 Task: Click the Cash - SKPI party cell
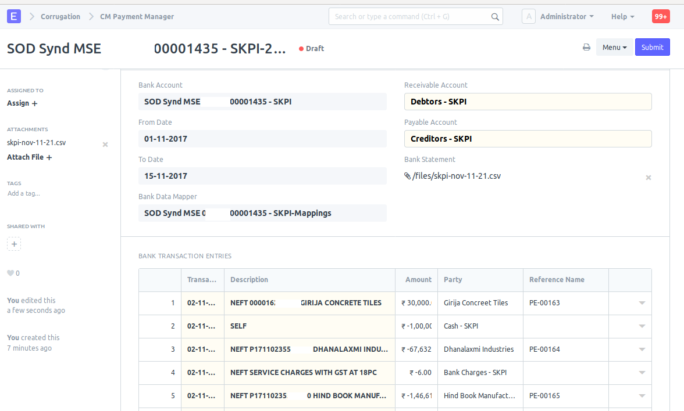(480, 326)
